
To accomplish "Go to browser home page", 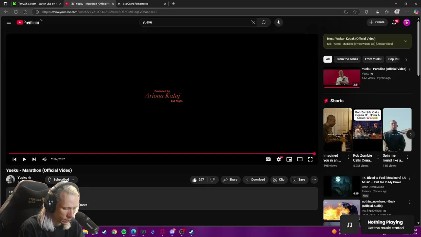I will 25,12.
